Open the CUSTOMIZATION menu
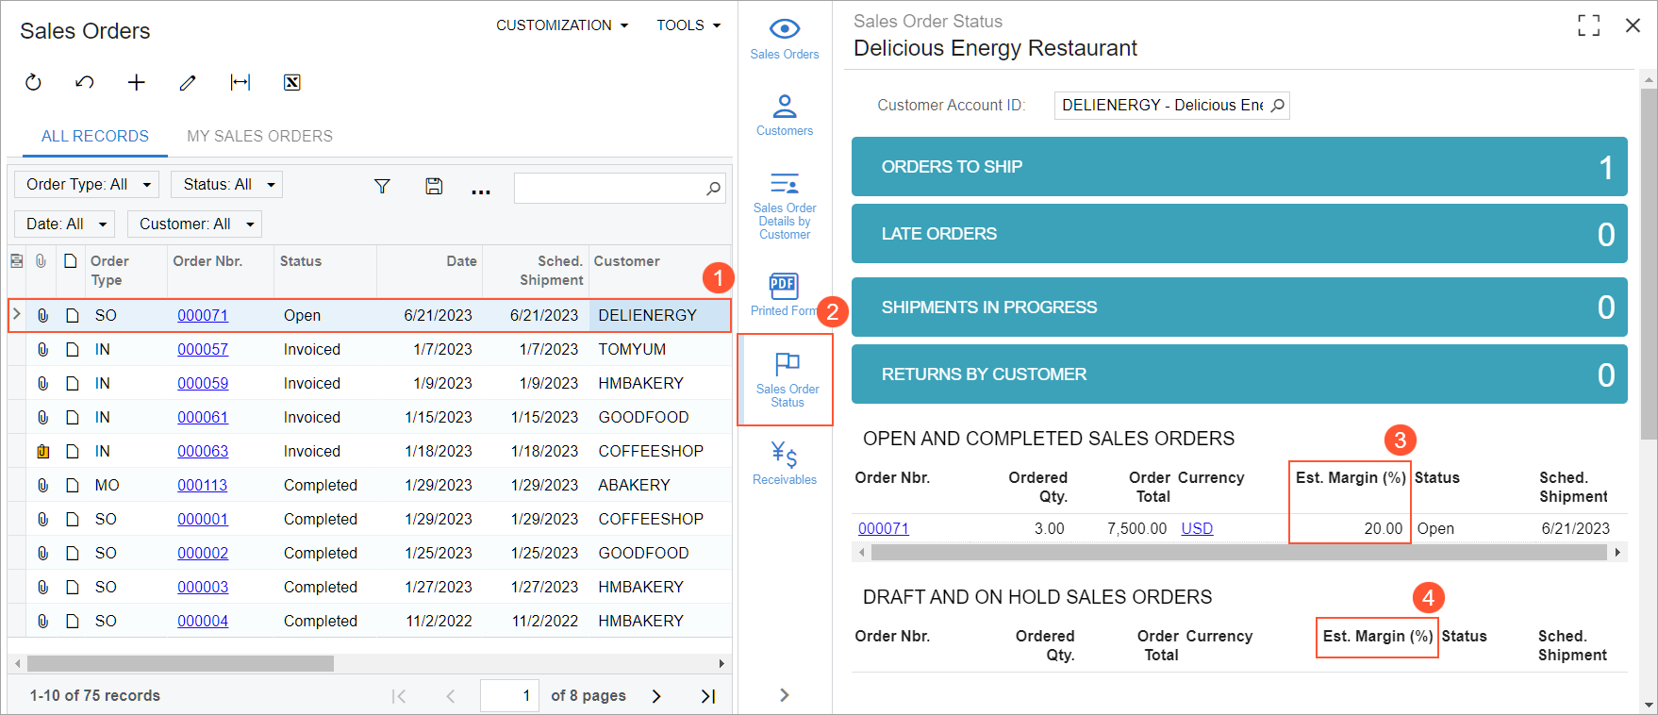The width and height of the screenshot is (1658, 715). (562, 25)
